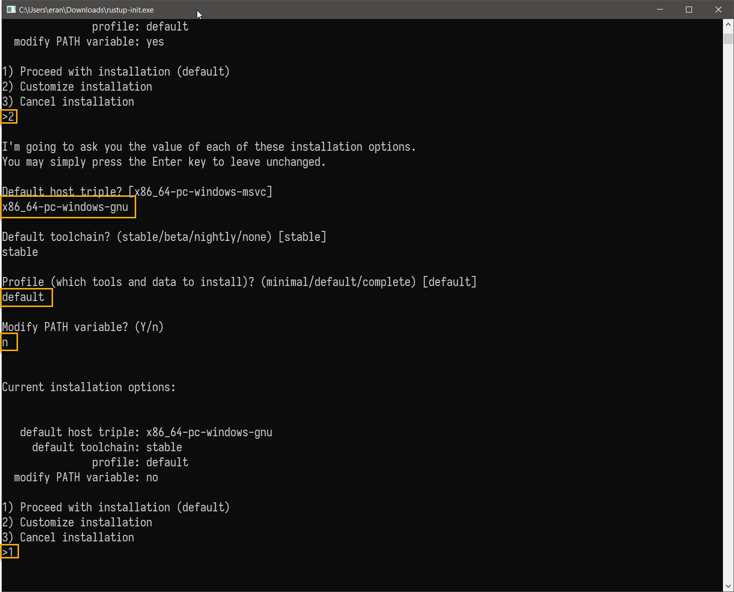Click the "Default toolchain?" question line
Viewport: 734px width, 592px height.
click(x=164, y=237)
